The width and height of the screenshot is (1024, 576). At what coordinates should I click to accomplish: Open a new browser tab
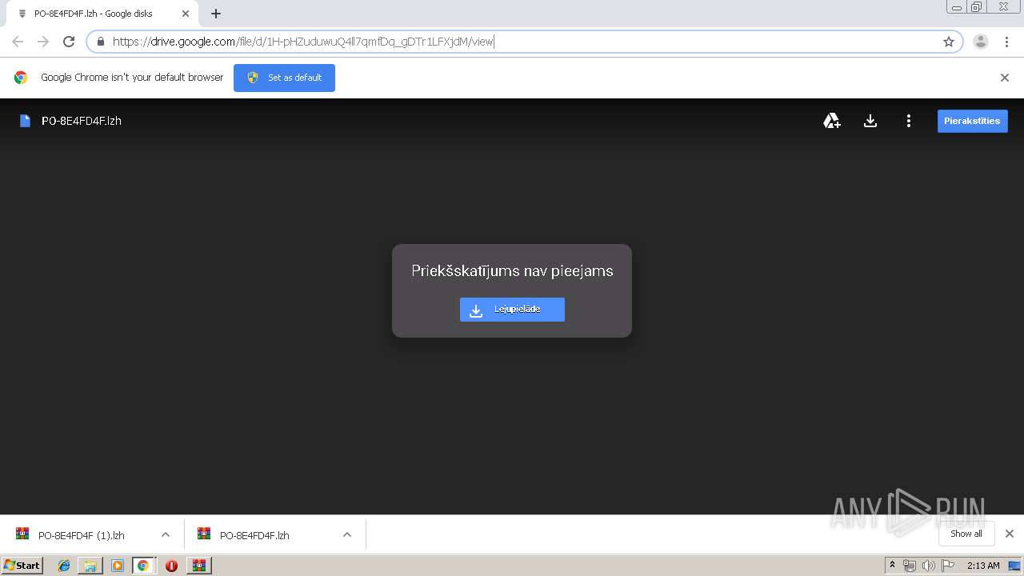[x=216, y=14]
